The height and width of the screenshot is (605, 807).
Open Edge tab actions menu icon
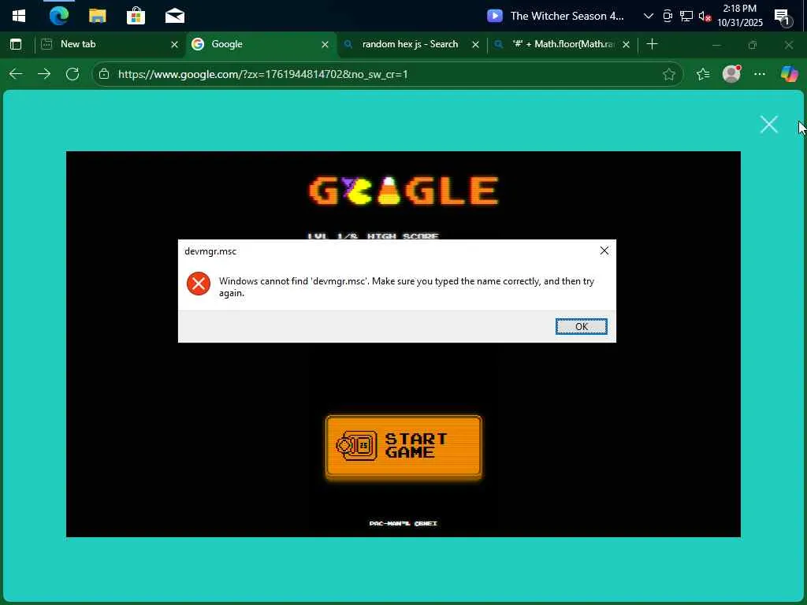[16, 44]
